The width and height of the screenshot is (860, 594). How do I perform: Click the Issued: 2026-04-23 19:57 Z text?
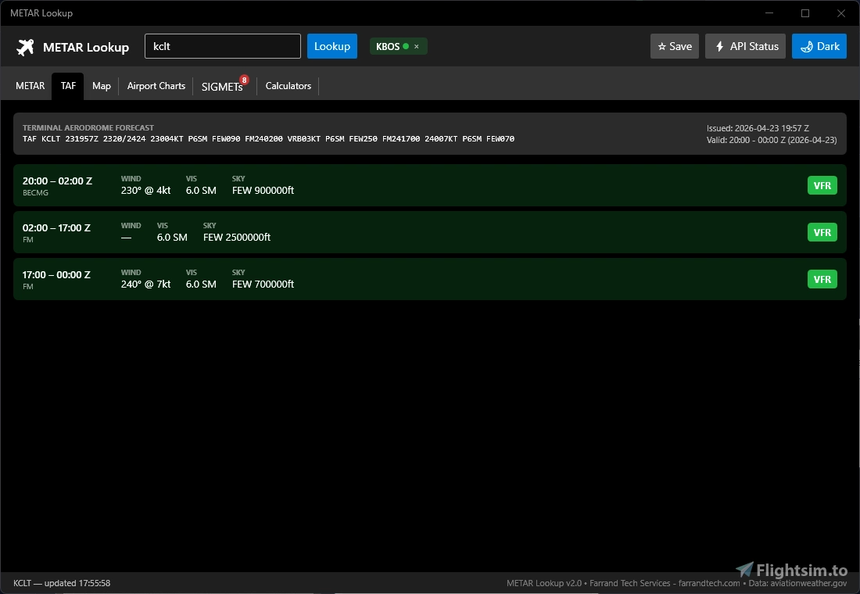click(x=758, y=128)
